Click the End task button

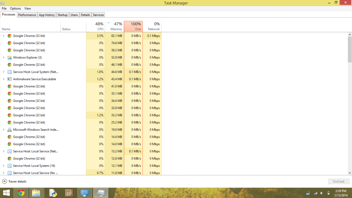click(339, 181)
